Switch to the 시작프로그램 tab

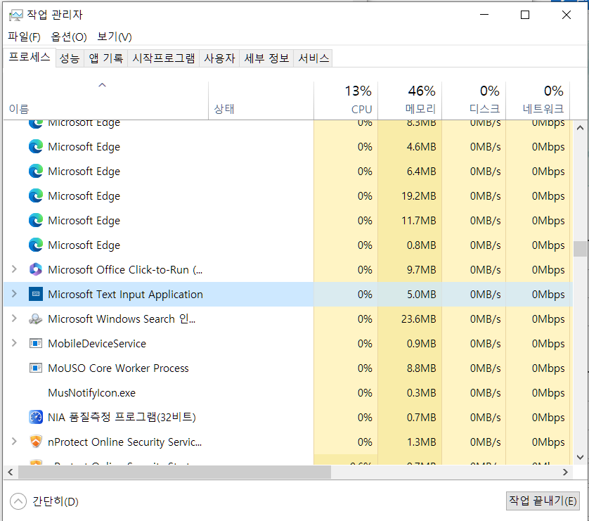point(163,58)
